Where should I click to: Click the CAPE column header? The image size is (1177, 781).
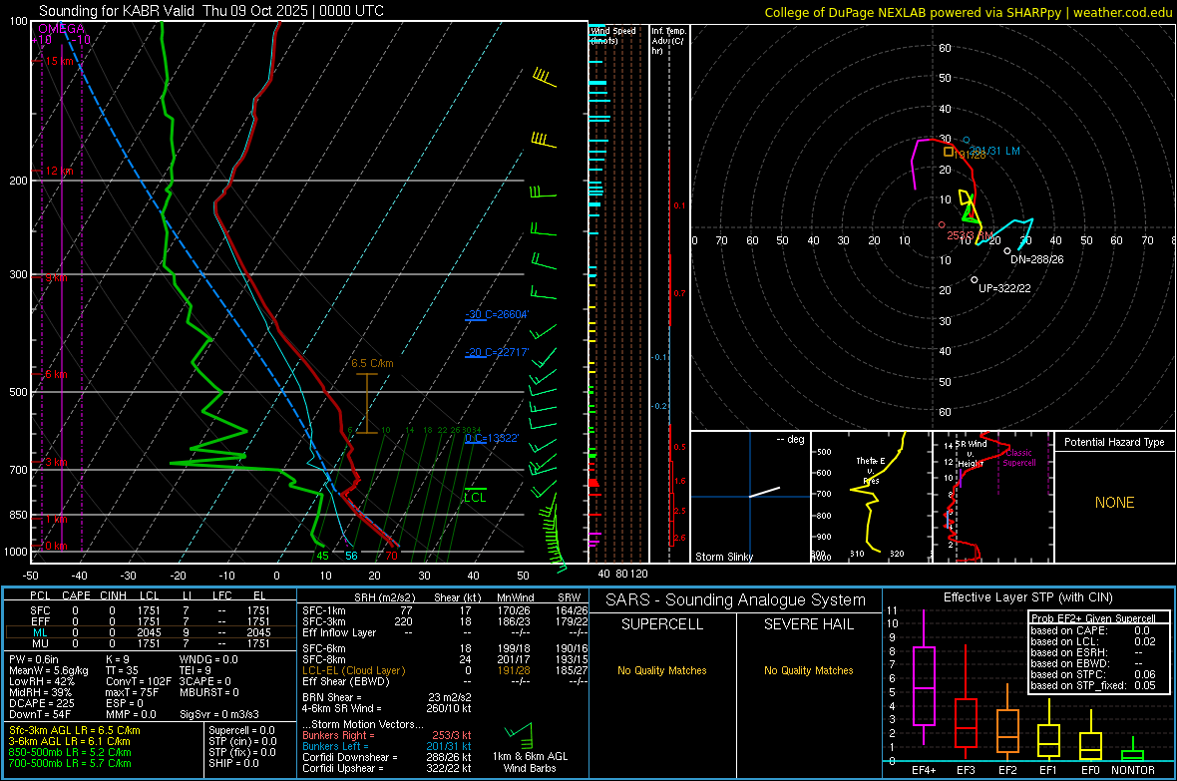pyautogui.click(x=76, y=595)
